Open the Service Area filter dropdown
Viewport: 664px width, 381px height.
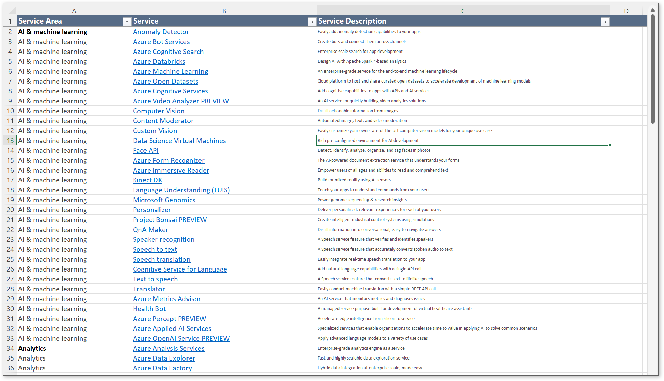click(x=127, y=21)
